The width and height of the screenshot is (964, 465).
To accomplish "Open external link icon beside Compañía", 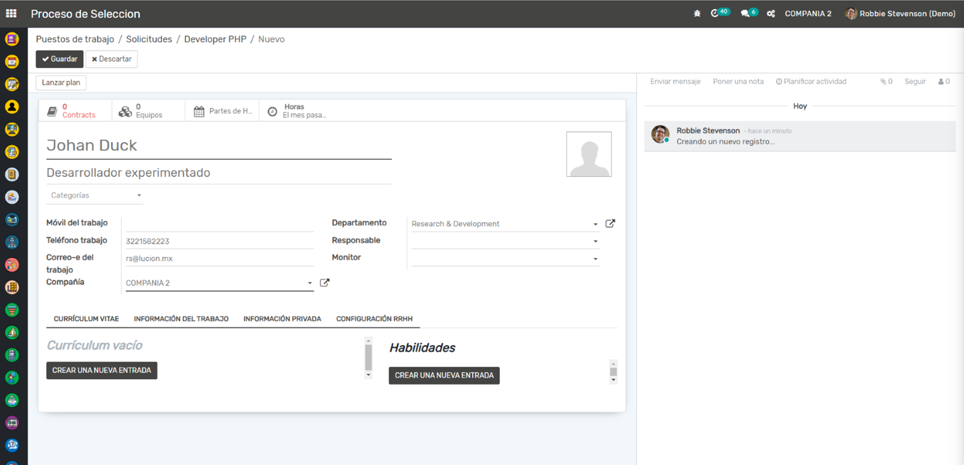I will click(x=325, y=283).
